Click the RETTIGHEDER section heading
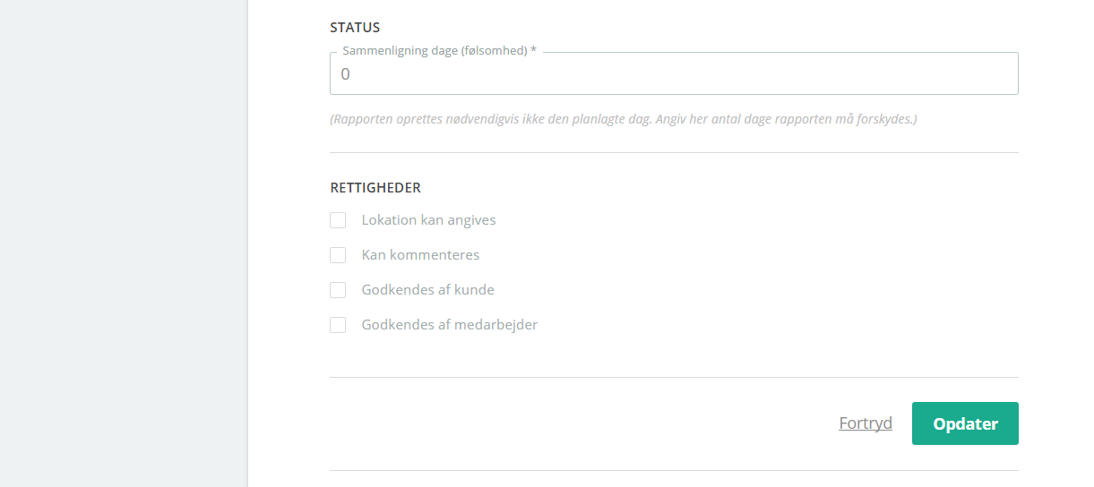 point(375,188)
